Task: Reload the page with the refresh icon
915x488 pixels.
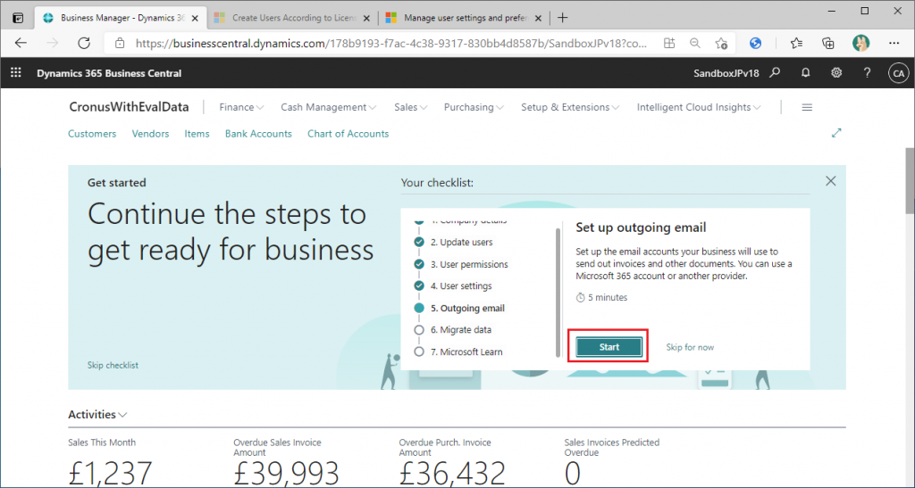Action: (x=84, y=43)
